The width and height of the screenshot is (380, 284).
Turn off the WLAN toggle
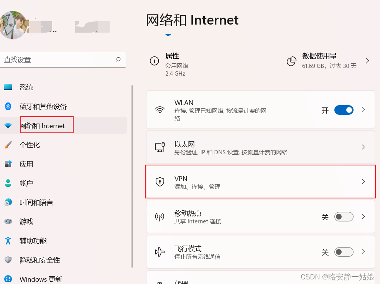344,110
